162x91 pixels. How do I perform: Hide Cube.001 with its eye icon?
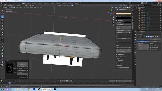click(160, 12)
